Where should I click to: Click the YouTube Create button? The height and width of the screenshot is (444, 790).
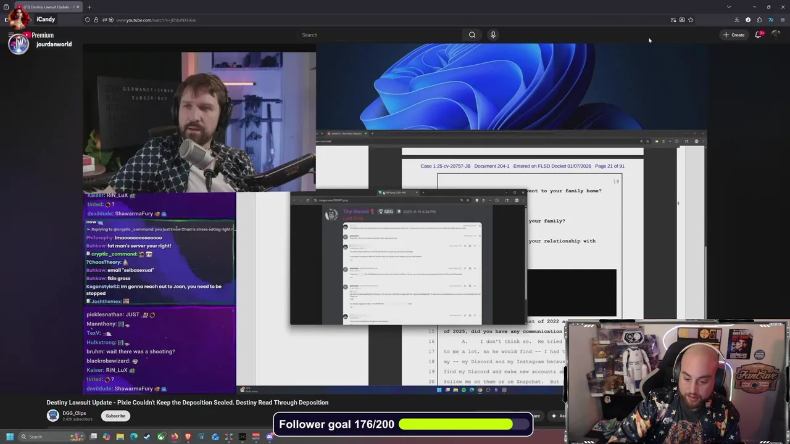click(x=734, y=35)
